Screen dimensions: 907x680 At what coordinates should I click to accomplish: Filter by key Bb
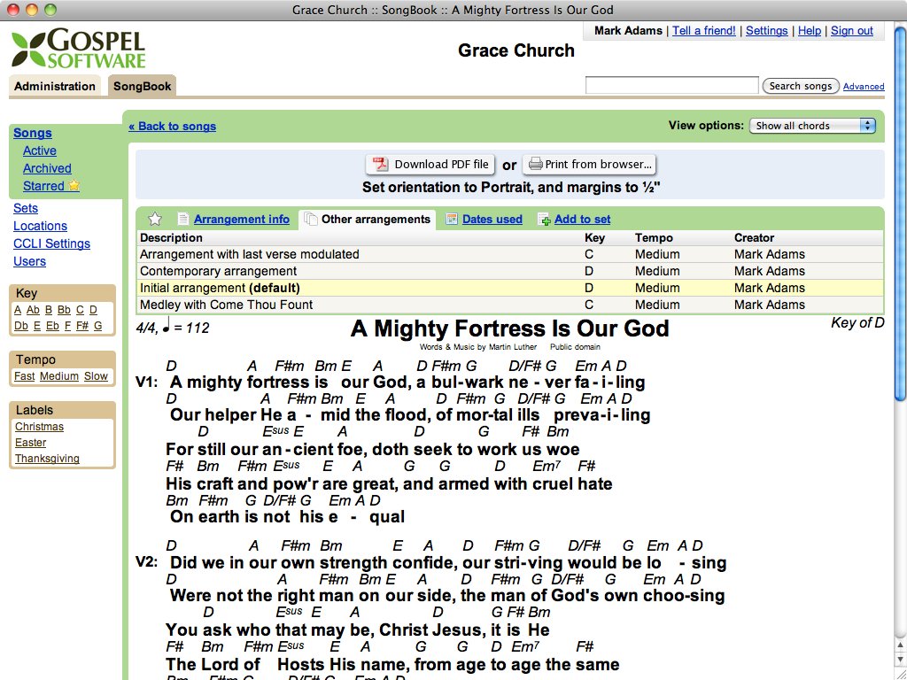tap(64, 310)
